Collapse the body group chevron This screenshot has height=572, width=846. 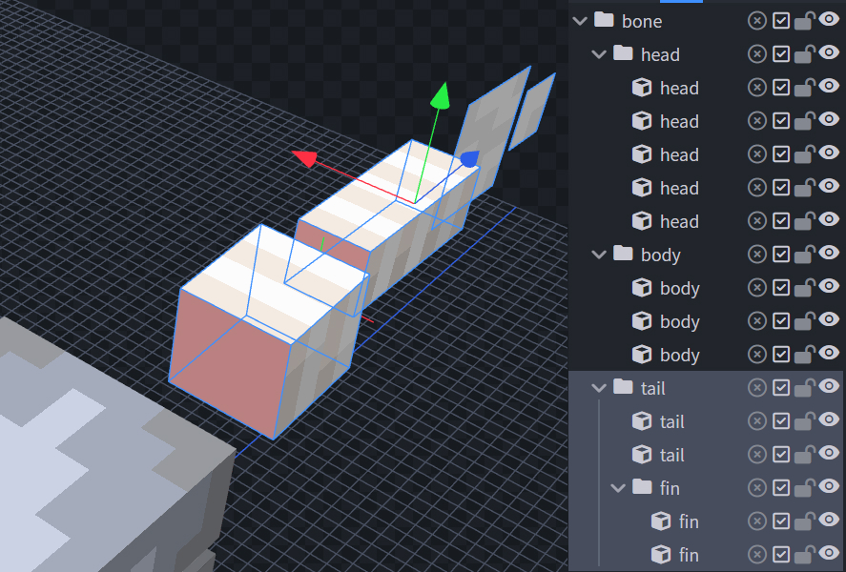pos(599,255)
